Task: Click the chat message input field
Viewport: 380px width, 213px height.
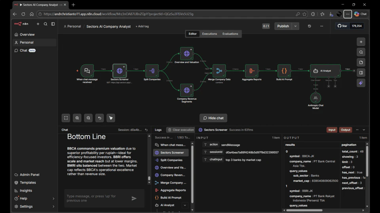Action: (97, 198)
